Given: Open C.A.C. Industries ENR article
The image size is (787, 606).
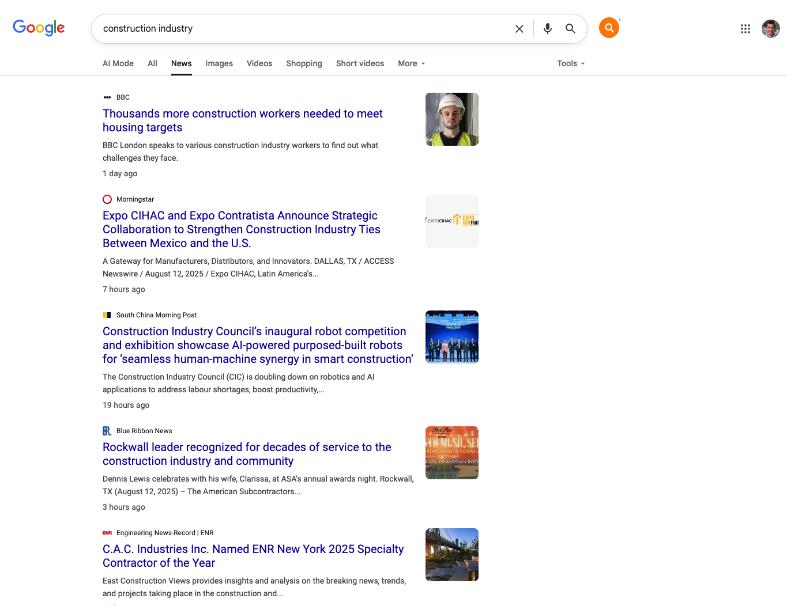Looking at the screenshot, I should 253,556.
